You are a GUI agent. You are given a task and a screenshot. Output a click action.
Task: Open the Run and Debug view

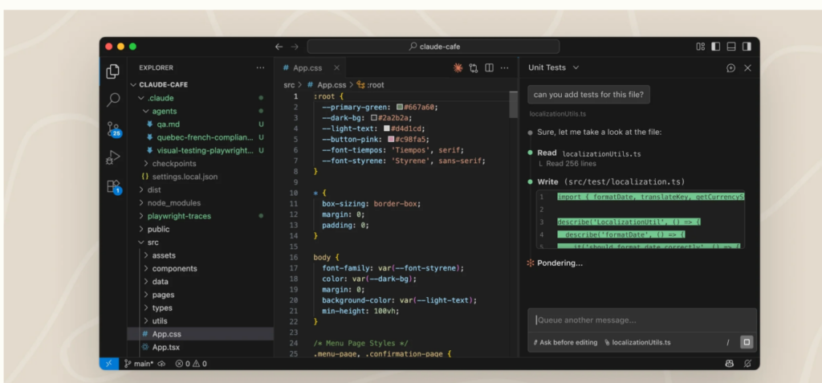(x=112, y=157)
